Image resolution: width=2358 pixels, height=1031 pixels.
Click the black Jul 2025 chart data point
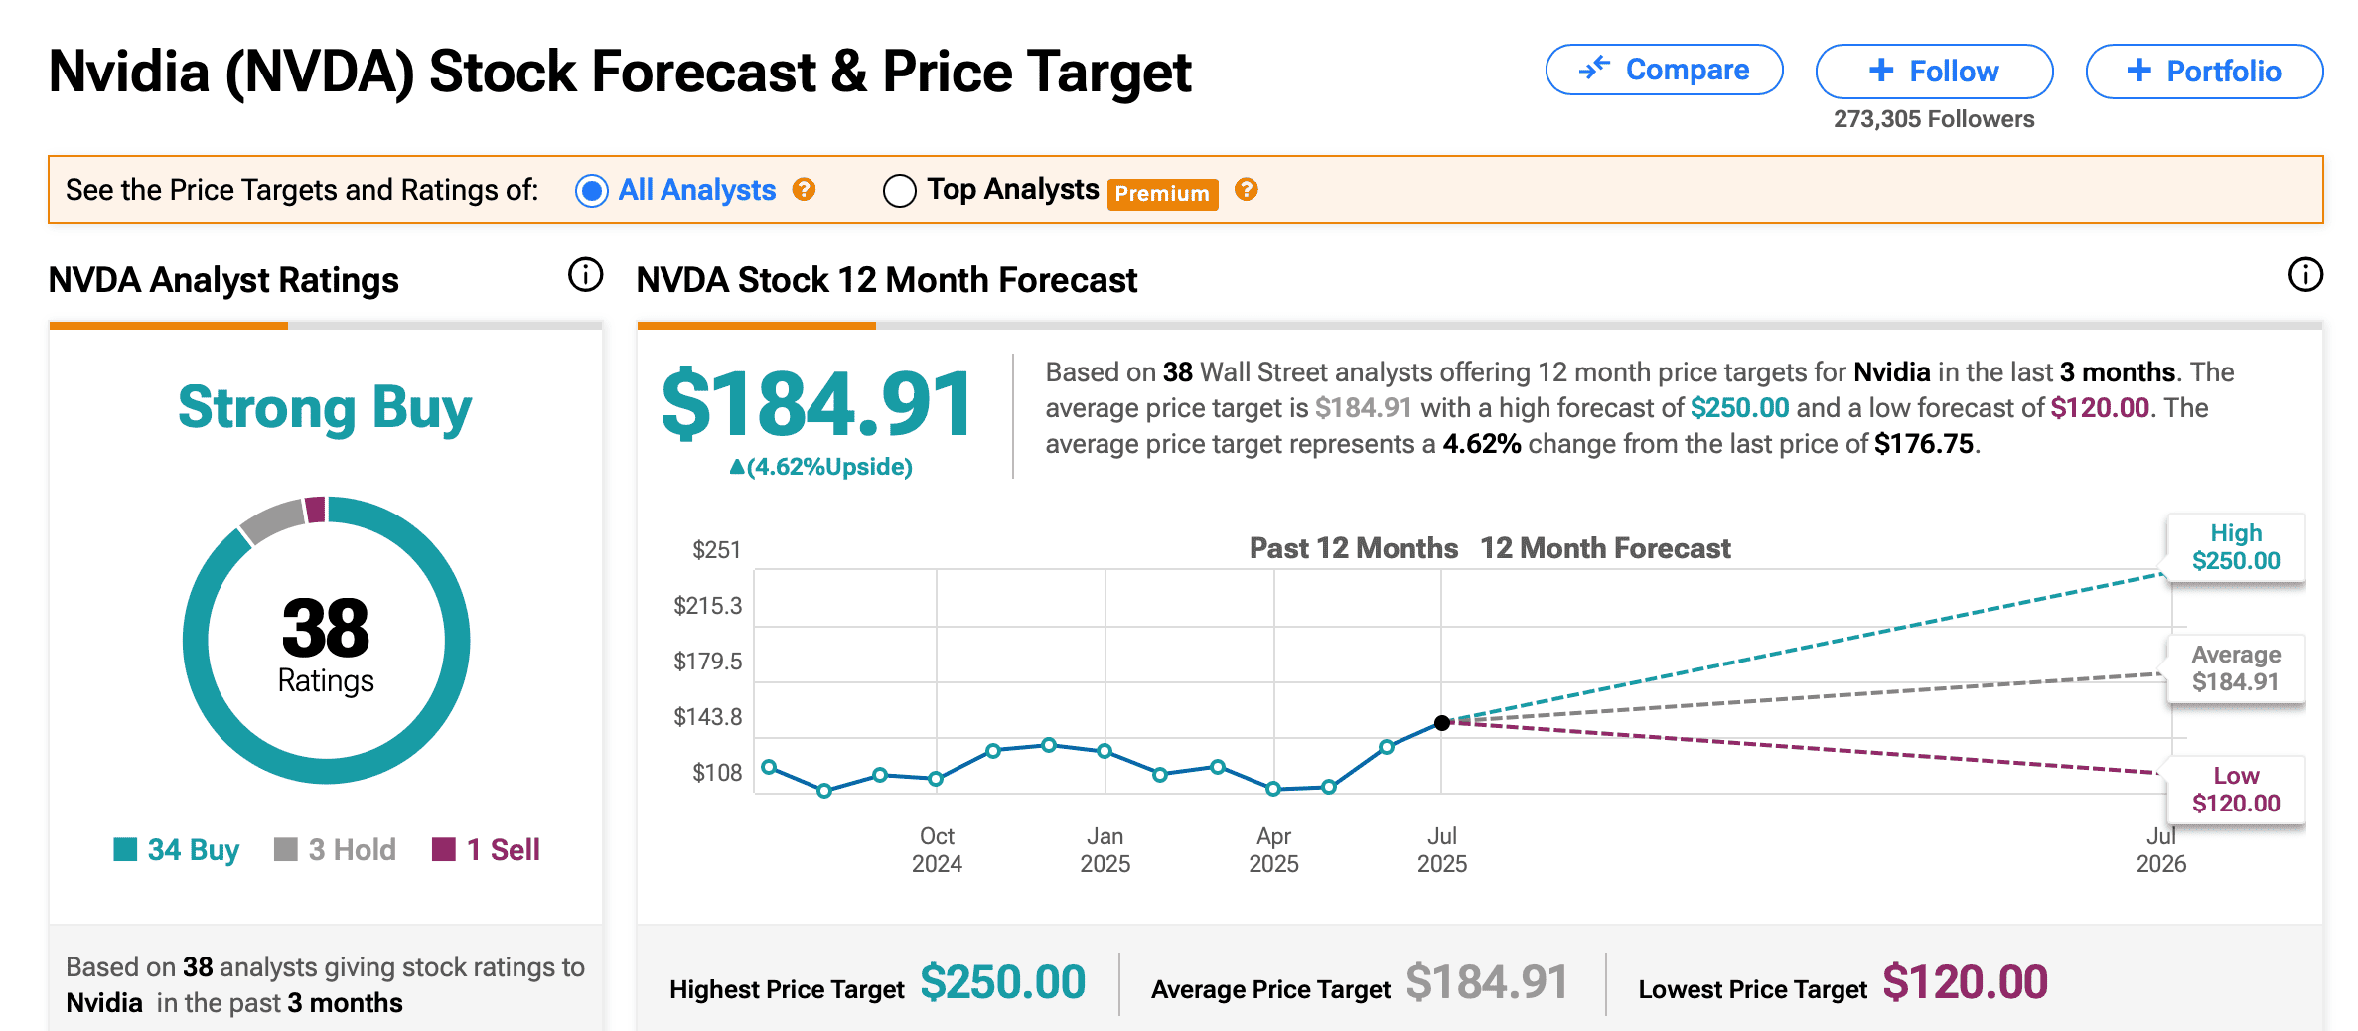[1442, 723]
